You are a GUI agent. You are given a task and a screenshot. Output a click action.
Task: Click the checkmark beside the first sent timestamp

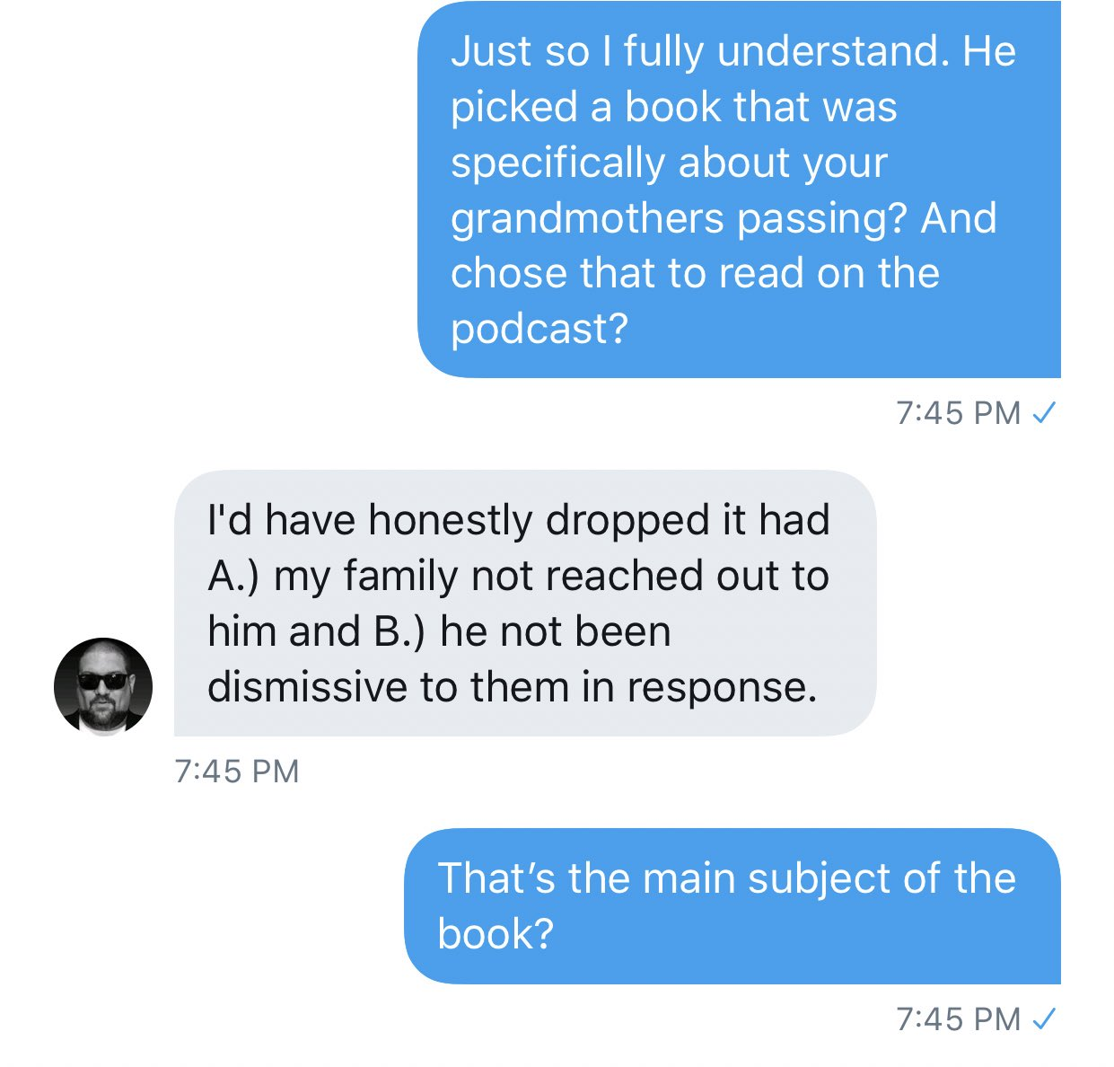coord(1044,413)
